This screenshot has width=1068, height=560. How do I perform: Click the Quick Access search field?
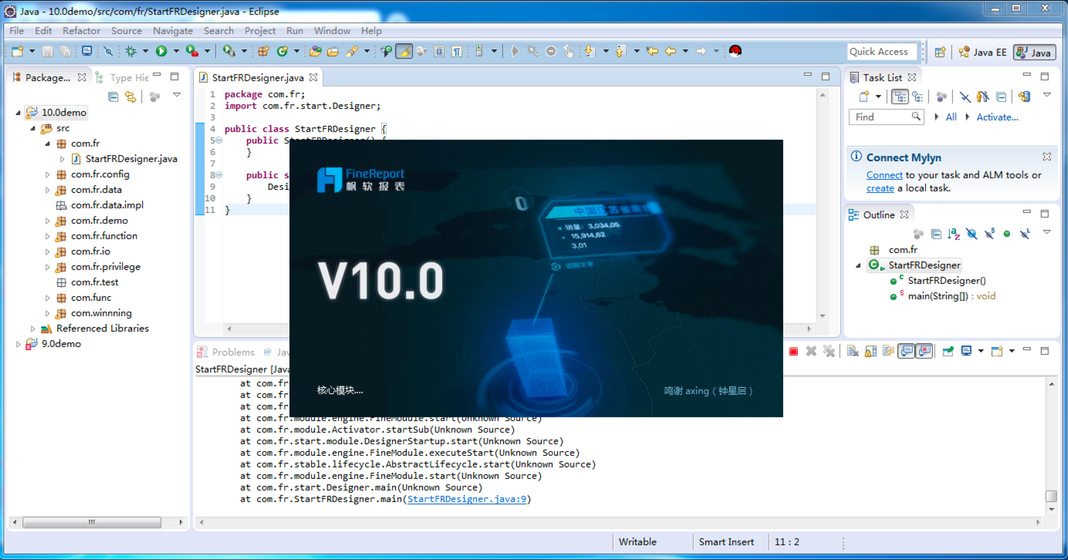(881, 52)
